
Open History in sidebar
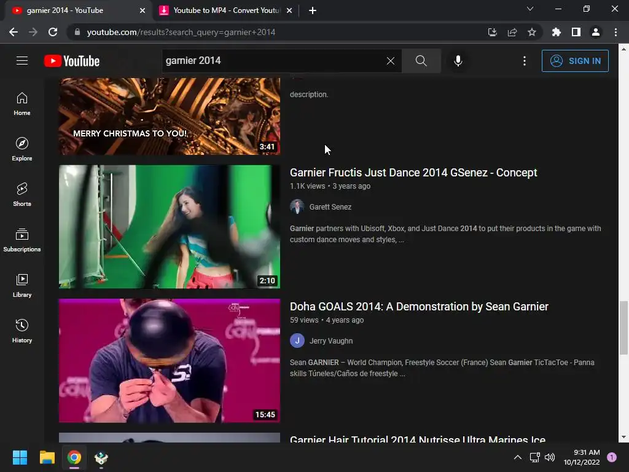point(22,331)
